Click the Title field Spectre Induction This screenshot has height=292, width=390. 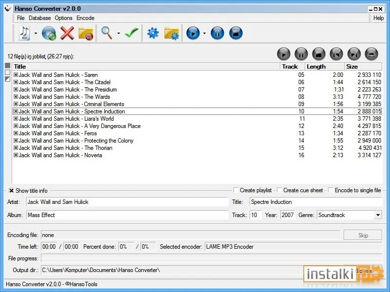(316, 202)
